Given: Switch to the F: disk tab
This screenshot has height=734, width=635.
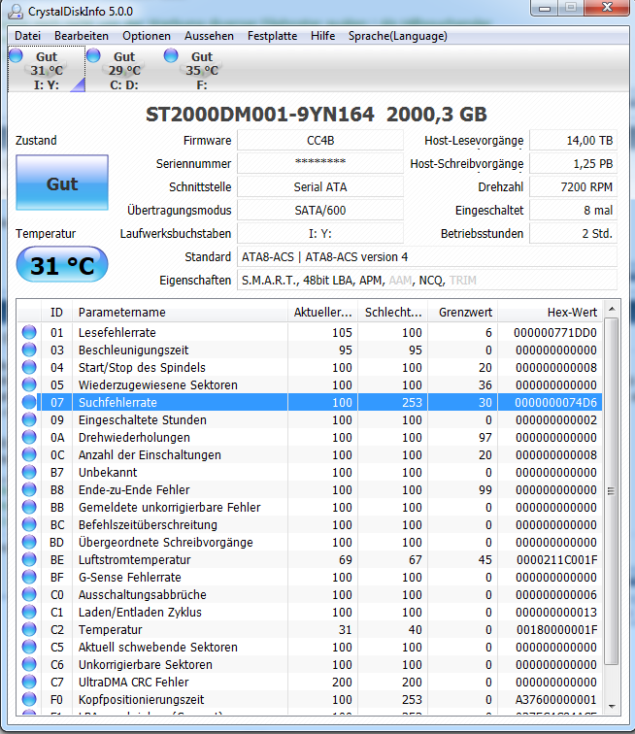Looking at the screenshot, I should pyautogui.click(x=202, y=69).
